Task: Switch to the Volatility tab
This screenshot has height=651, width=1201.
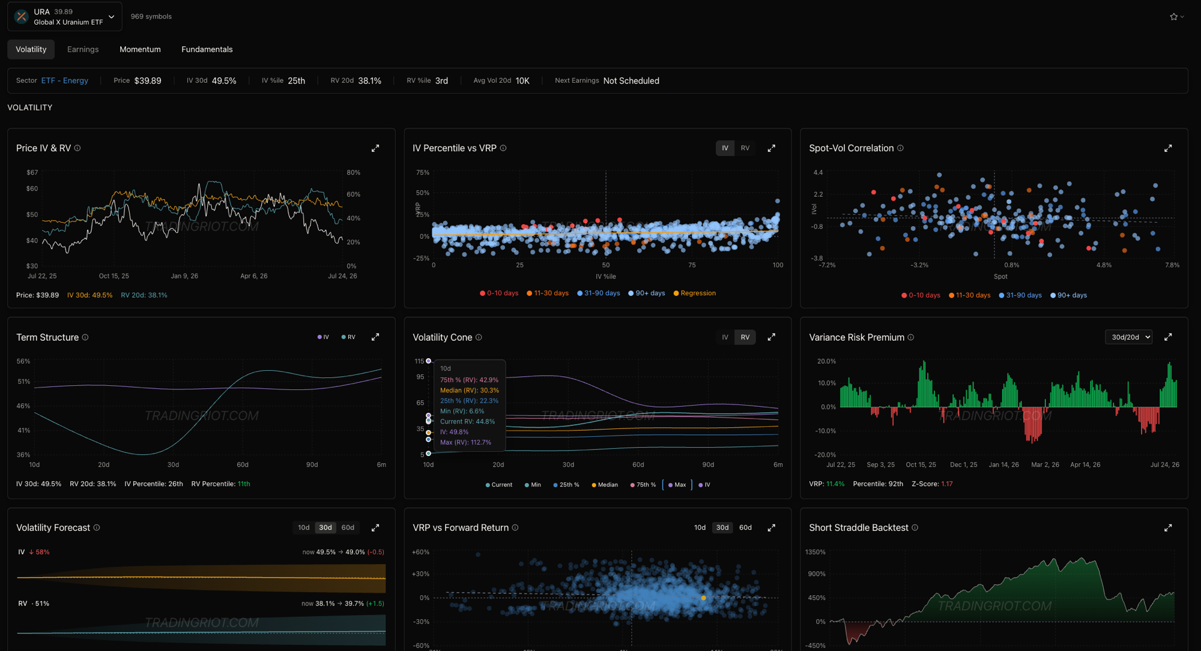Action: [31, 49]
